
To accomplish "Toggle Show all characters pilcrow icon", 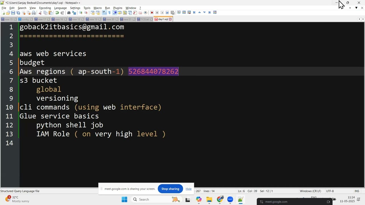I will [109, 13].
